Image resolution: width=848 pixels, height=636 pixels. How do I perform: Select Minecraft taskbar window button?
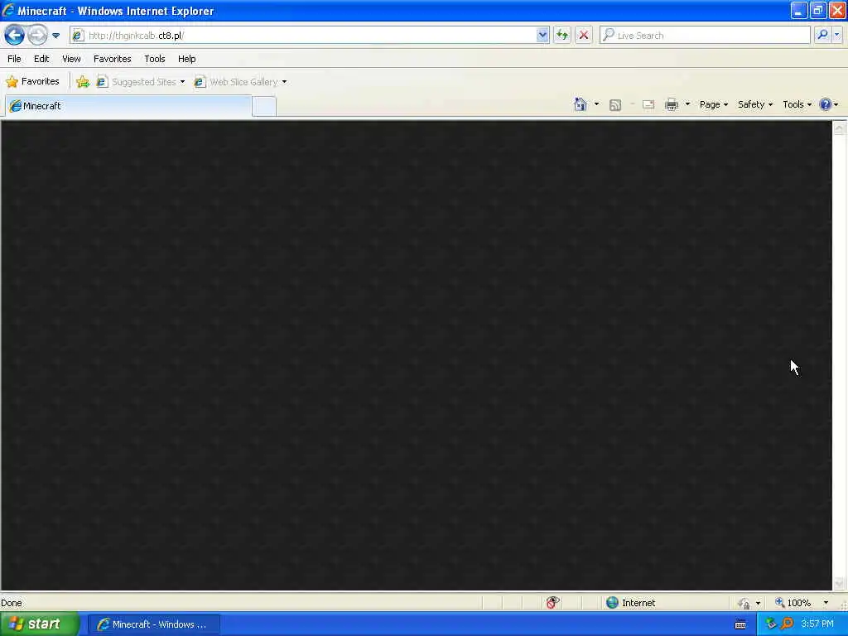point(153,624)
